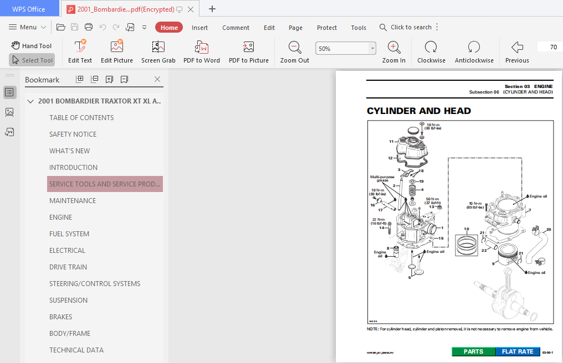This screenshot has width=563, height=363.
Task: Open the Edit ribbon tab
Action: [x=269, y=28]
